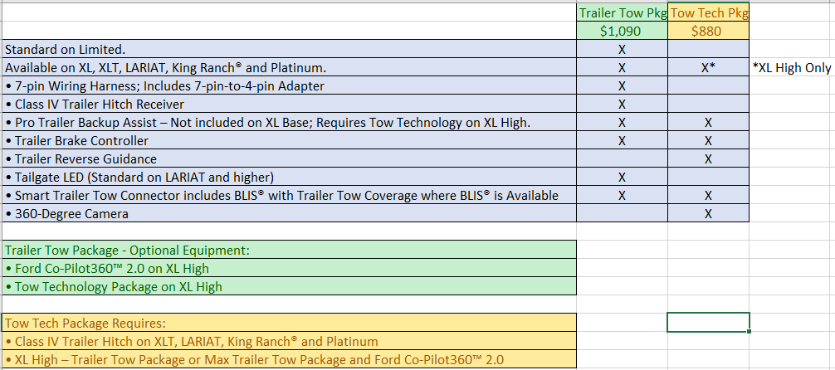Select Trailer Tow X for Tailgate LED
The image size is (835, 370).
point(622,177)
